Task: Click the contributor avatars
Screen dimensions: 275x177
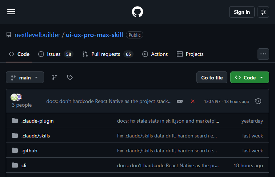Action: tap(16, 97)
